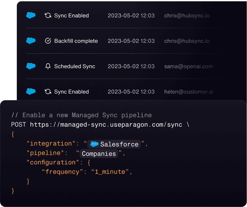The width and height of the screenshot is (247, 207).
Task: Select the Salesforce text in the integration chip
Action: point(119,144)
